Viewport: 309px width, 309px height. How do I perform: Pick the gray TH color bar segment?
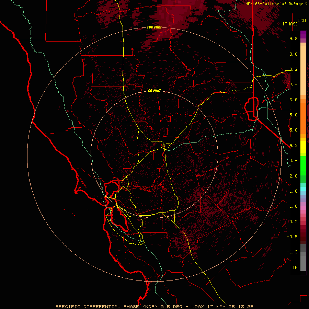point(303,263)
